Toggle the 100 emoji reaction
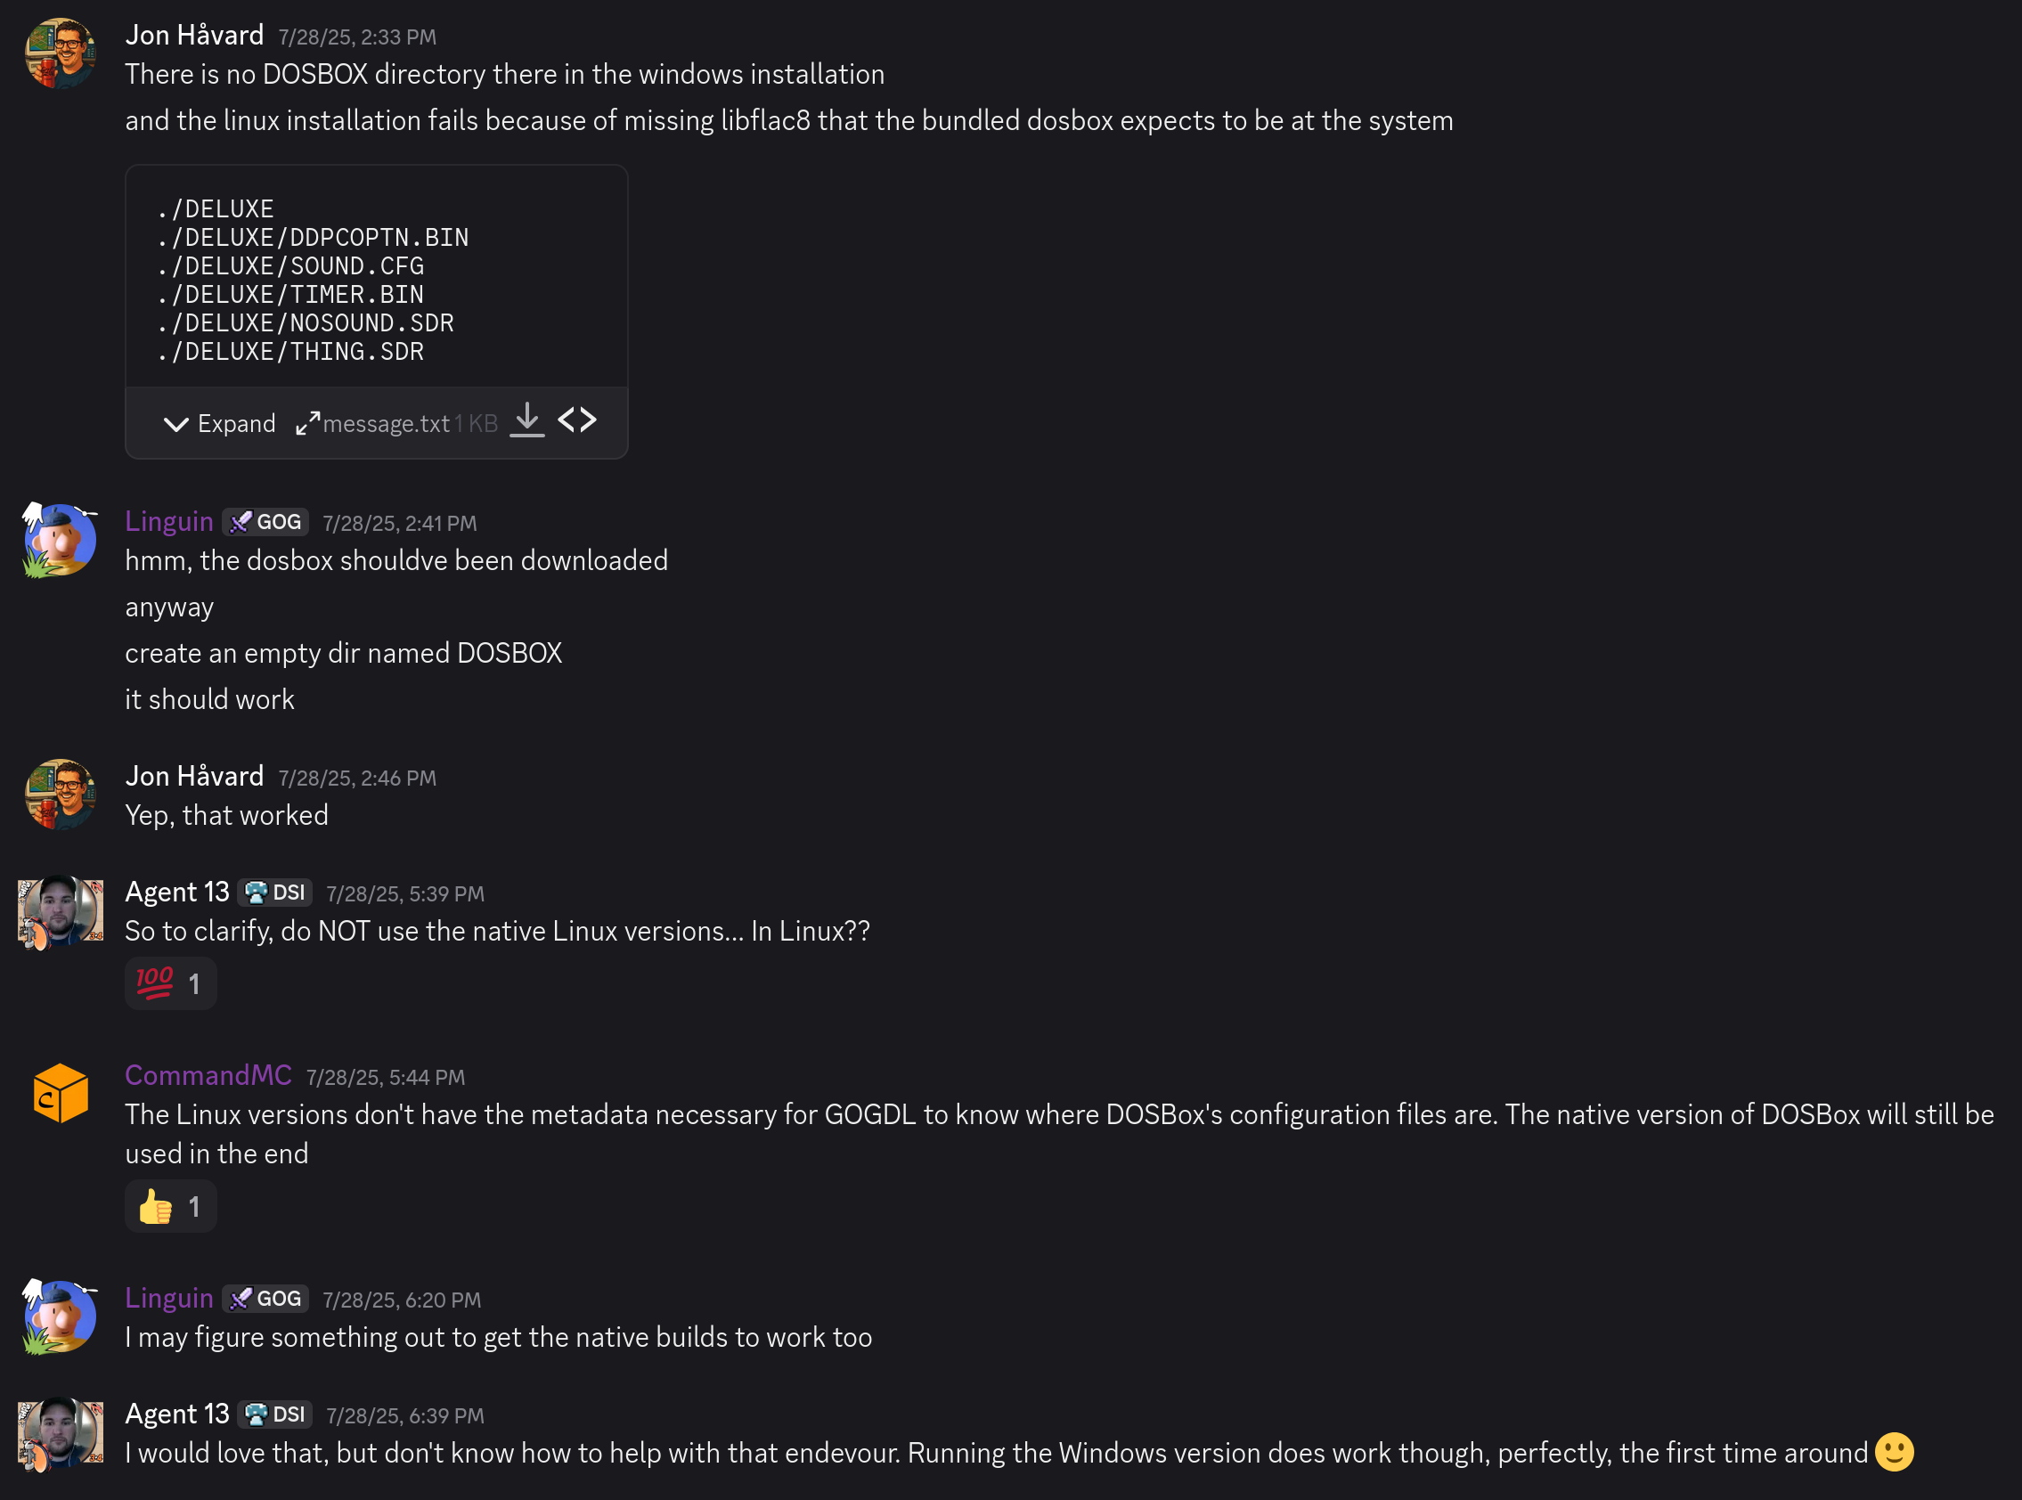The image size is (2022, 1500). 171,983
